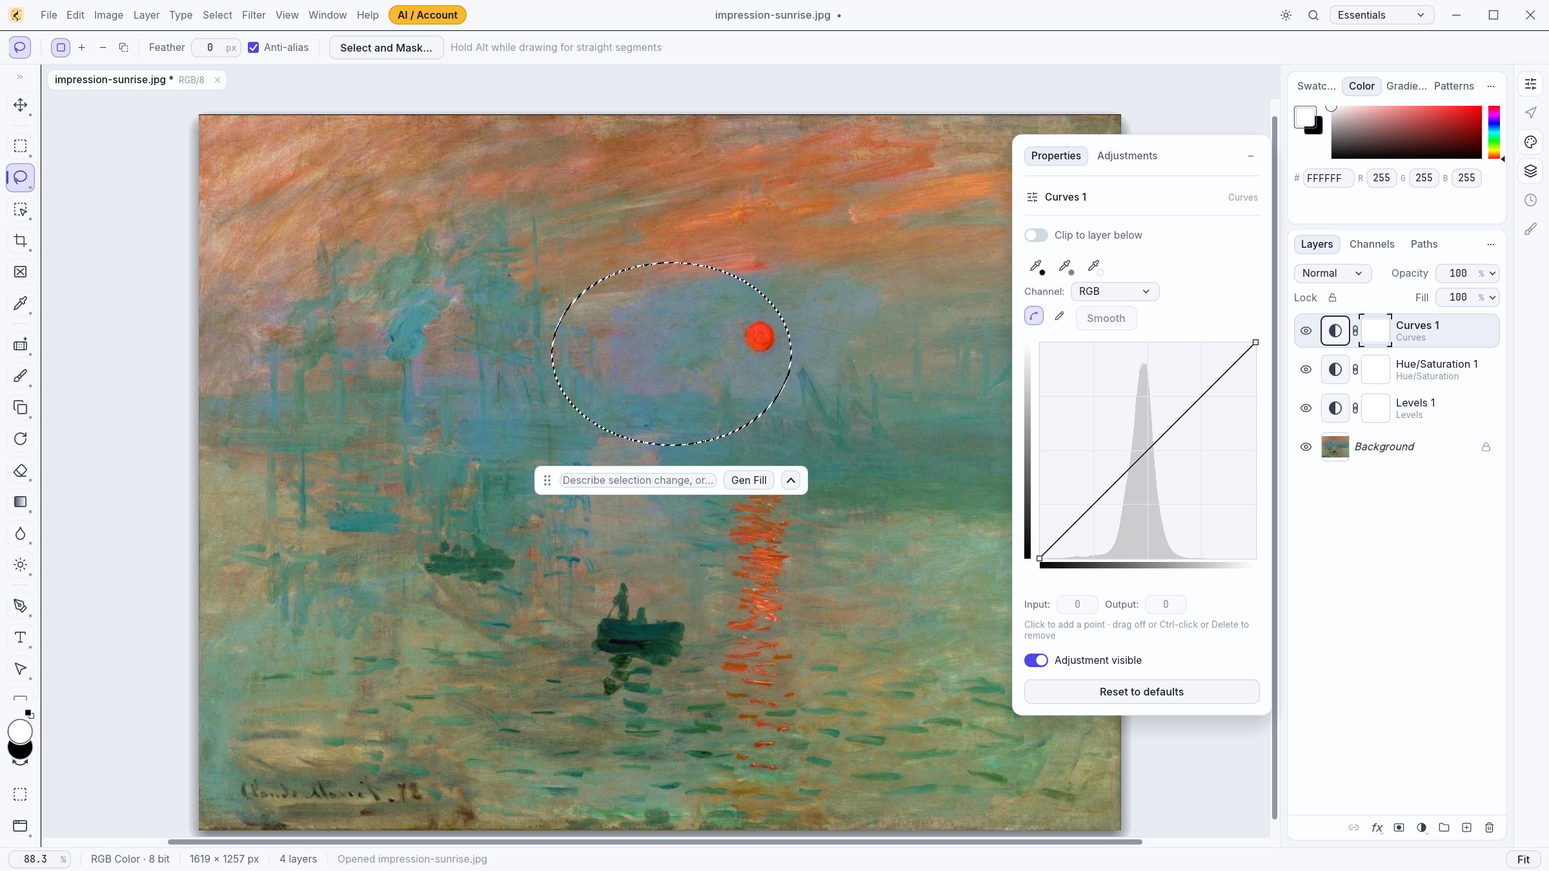Select the Path Selection tool
This screenshot has height=871, width=1549.
(20, 668)
